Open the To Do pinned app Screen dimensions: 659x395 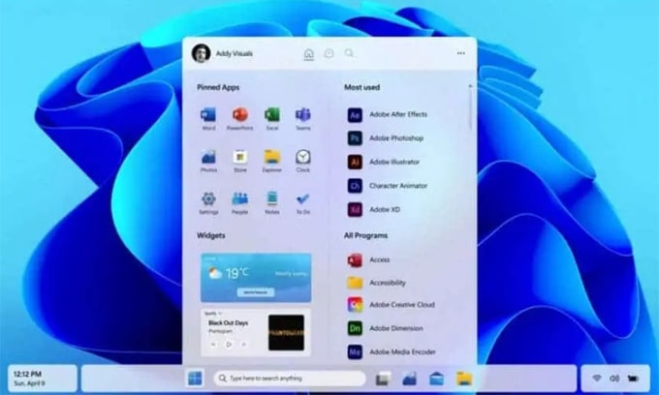pos(302,202)
